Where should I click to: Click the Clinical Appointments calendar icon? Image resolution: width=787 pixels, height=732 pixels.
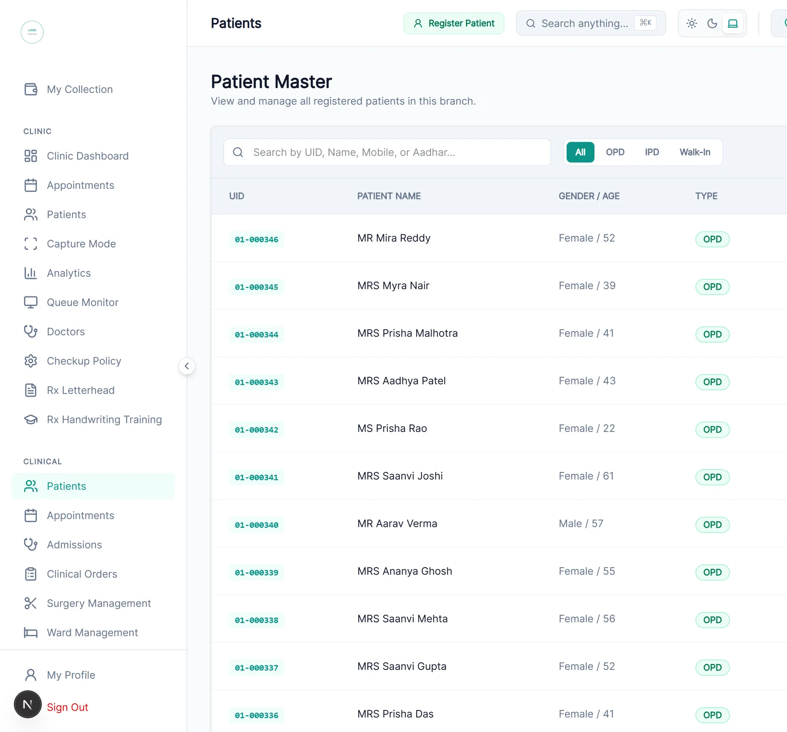pos(31,515)
